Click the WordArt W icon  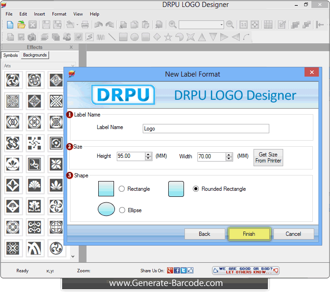(x=78, y=37)
